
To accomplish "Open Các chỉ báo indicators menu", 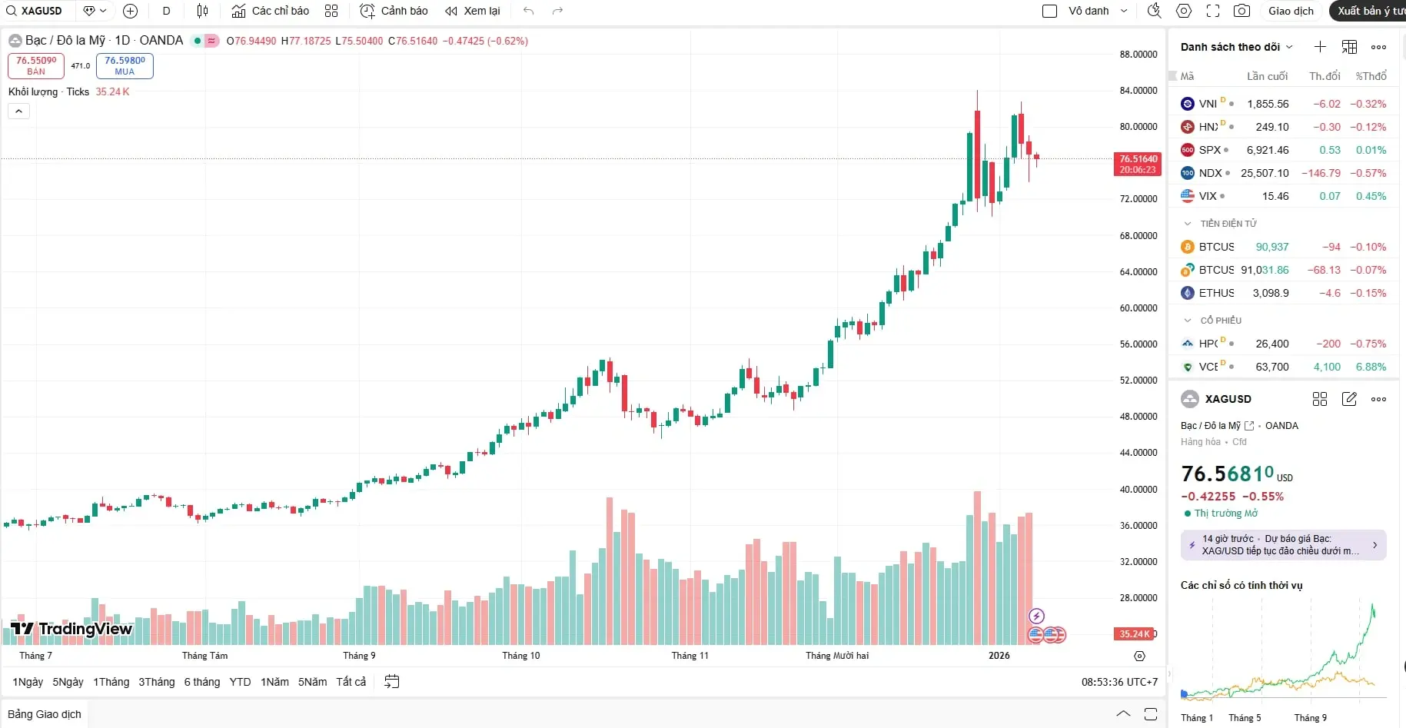I will pyautogui.click(x=271, y=11).
